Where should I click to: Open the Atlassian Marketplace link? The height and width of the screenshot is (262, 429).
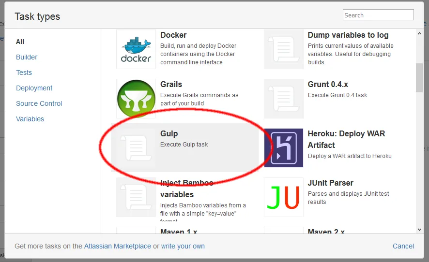pyautogui.click(x=117, y=246)
